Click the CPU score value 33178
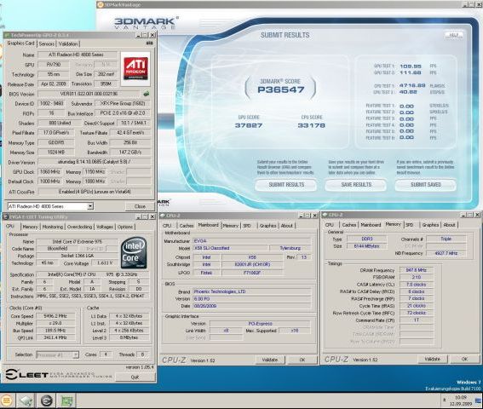Image resolution: width=483 pixels, height=409 pixels. tap(312, 125)
